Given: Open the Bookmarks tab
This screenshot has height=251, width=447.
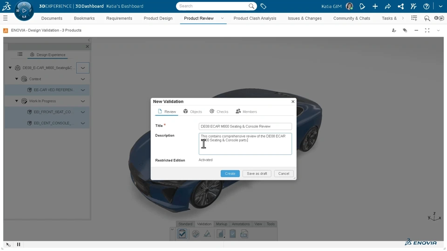Looking at the screenshot, I should [x=84, y=18].
